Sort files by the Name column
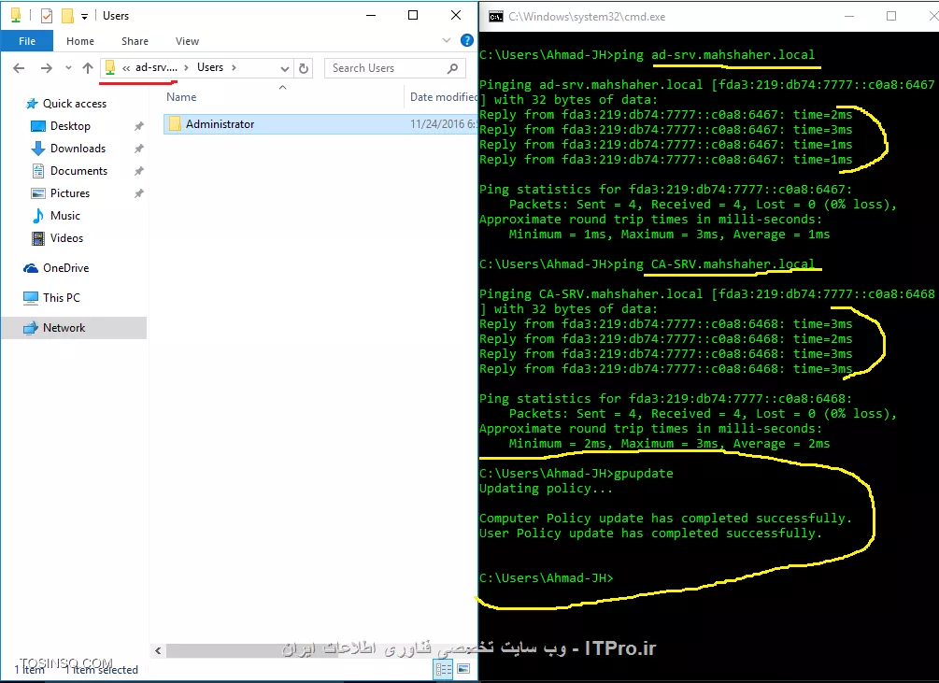Screen dimensions: 939x683 (x=181, y=97)
